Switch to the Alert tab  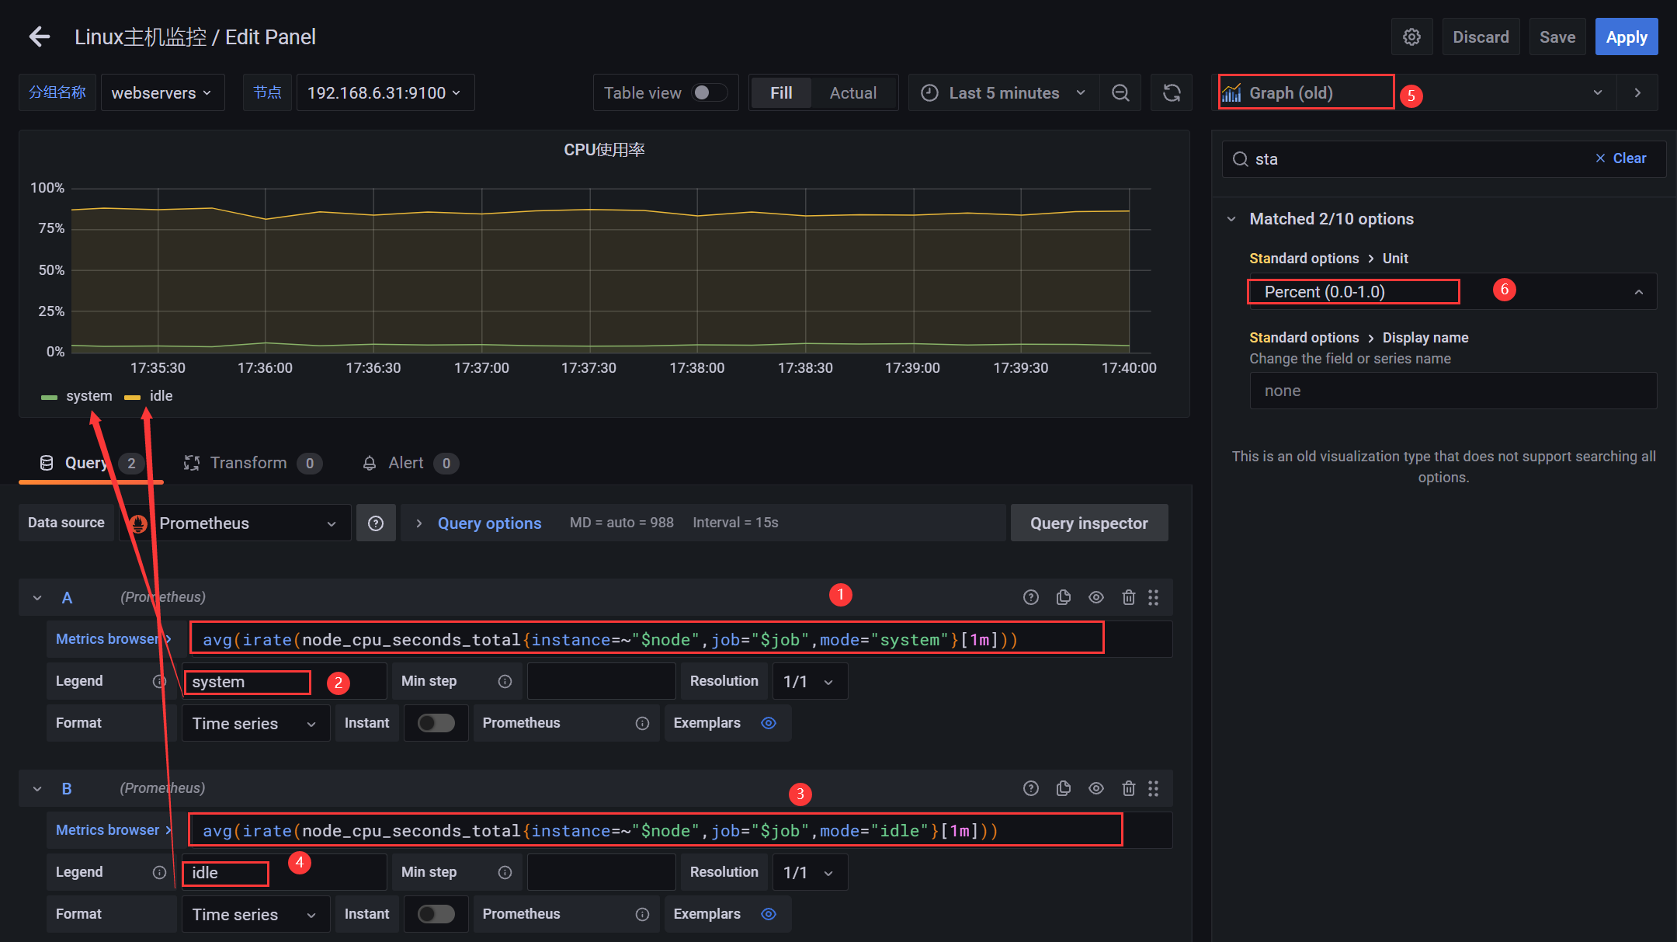click(x=410, y=463)
